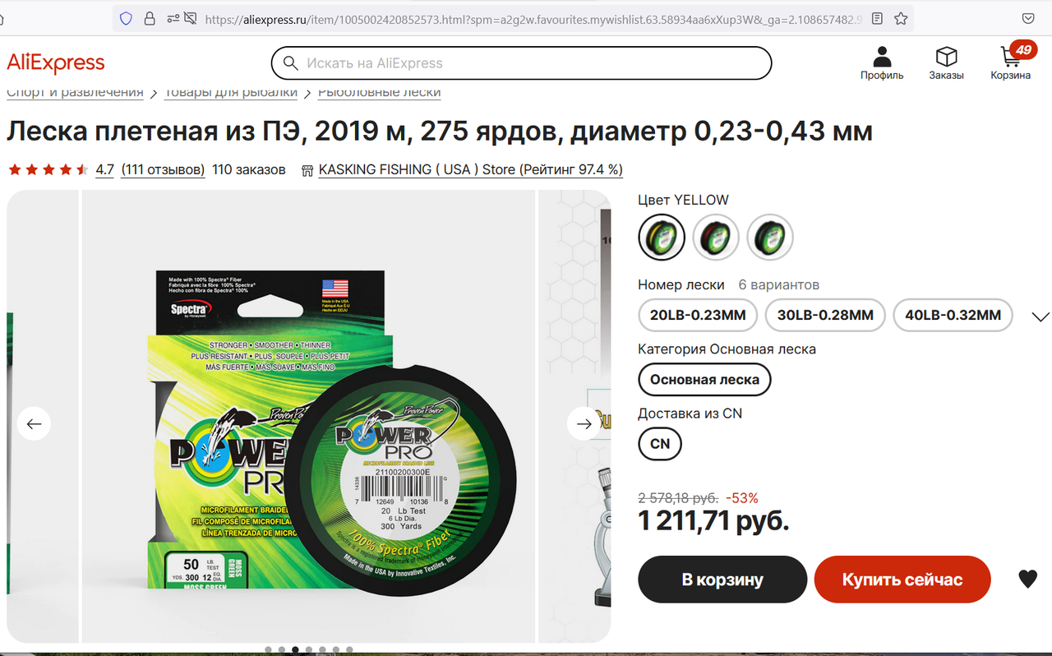
Task: Add item to favorites with heart icon
Action: click(x=1027, y=580)
